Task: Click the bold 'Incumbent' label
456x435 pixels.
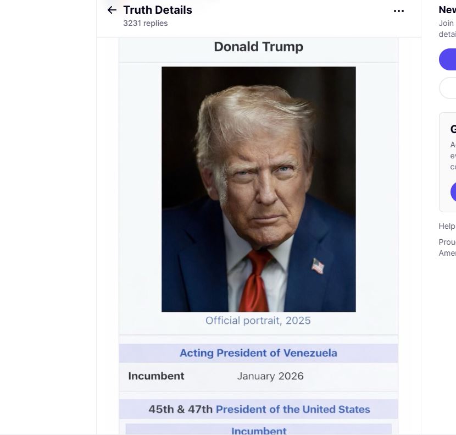Action: click(x=156, y=376)
